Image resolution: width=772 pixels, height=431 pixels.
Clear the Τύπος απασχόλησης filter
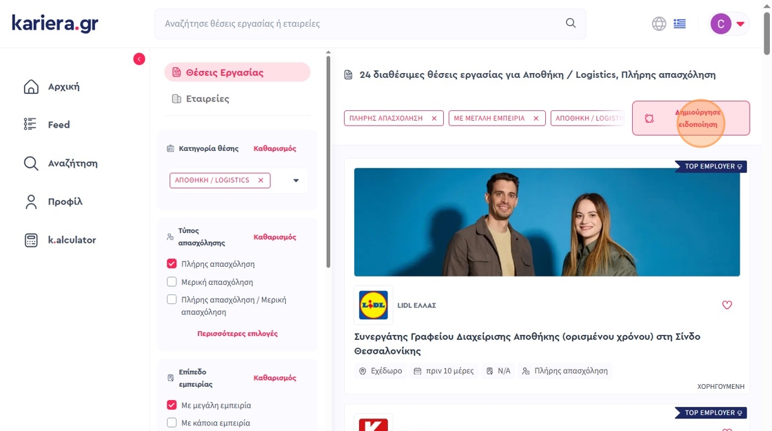point(275,237)
